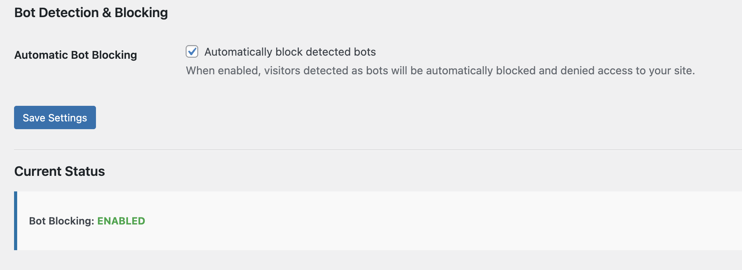Toggle via "Automatically block detected bots" label

coord(290,52)
